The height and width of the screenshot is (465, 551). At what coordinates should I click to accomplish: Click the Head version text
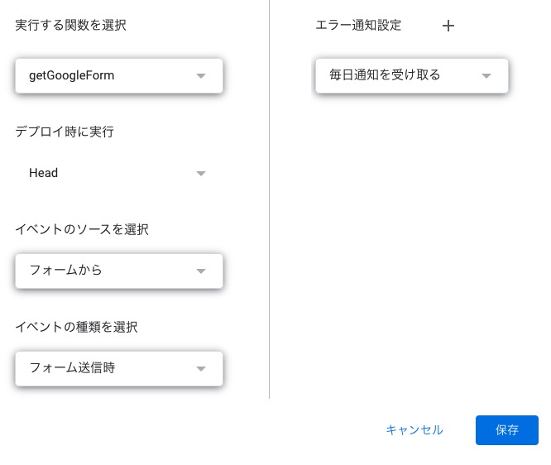coord(43,174)
